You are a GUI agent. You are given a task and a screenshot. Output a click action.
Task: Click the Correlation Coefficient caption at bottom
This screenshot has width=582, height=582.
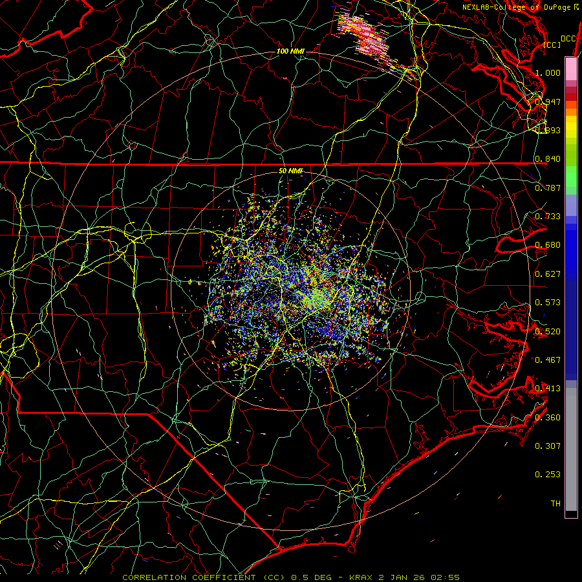pos(291,577)
